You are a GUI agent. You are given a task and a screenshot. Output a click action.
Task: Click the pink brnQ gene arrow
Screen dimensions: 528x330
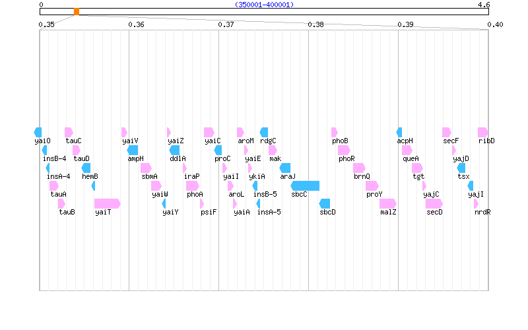(359, 168)
